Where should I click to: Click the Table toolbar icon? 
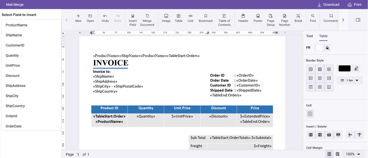[x=179, y=18]
